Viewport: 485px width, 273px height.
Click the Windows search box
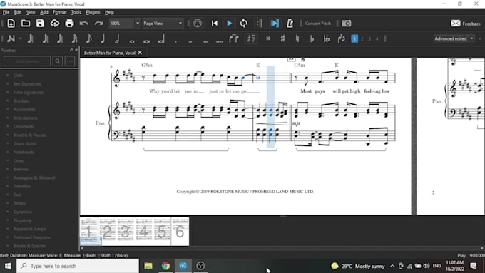[x=77, y=266]
